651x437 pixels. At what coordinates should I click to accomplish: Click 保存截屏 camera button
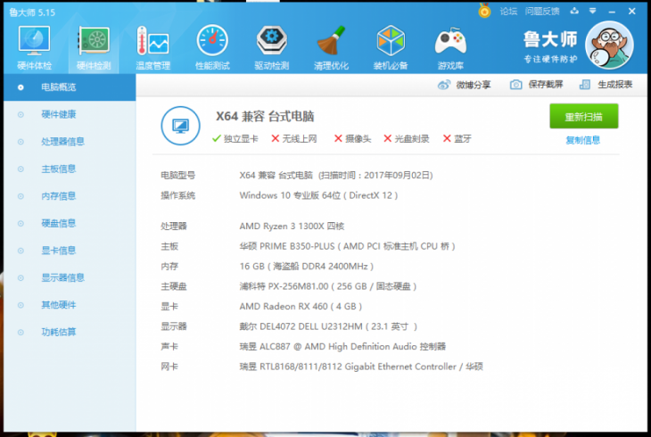[x=537, y=85]
